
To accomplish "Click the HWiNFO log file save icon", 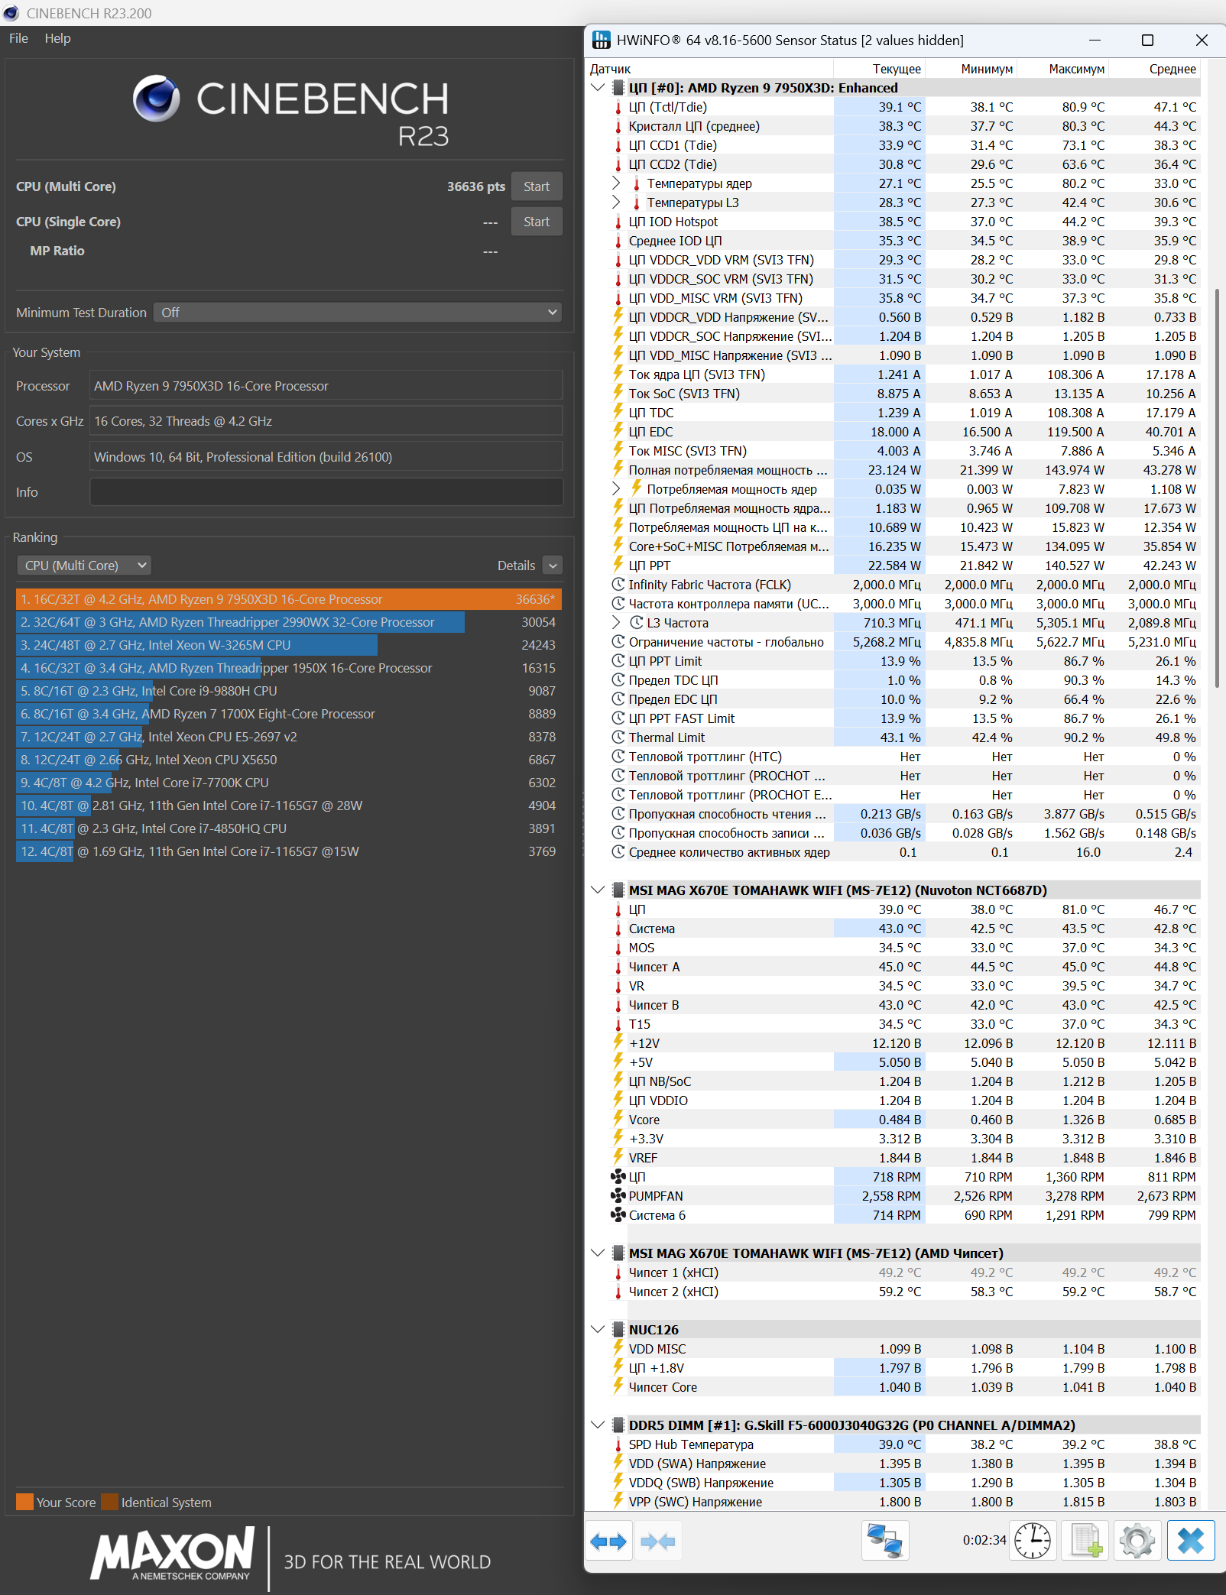I will [1086, 1541].
